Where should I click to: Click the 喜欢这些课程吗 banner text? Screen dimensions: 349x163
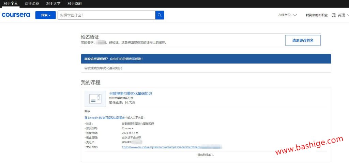[96, 59]
